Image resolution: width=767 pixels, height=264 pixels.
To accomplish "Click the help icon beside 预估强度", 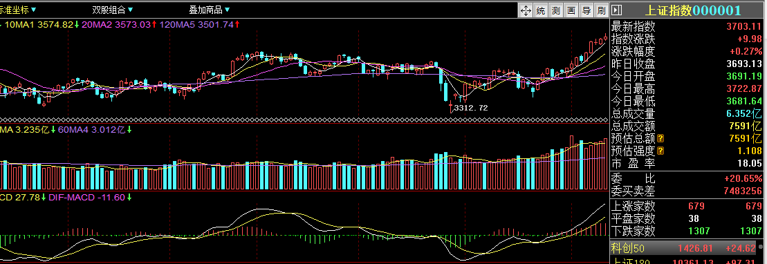I will pyautogui.click(x=661, y=151).
